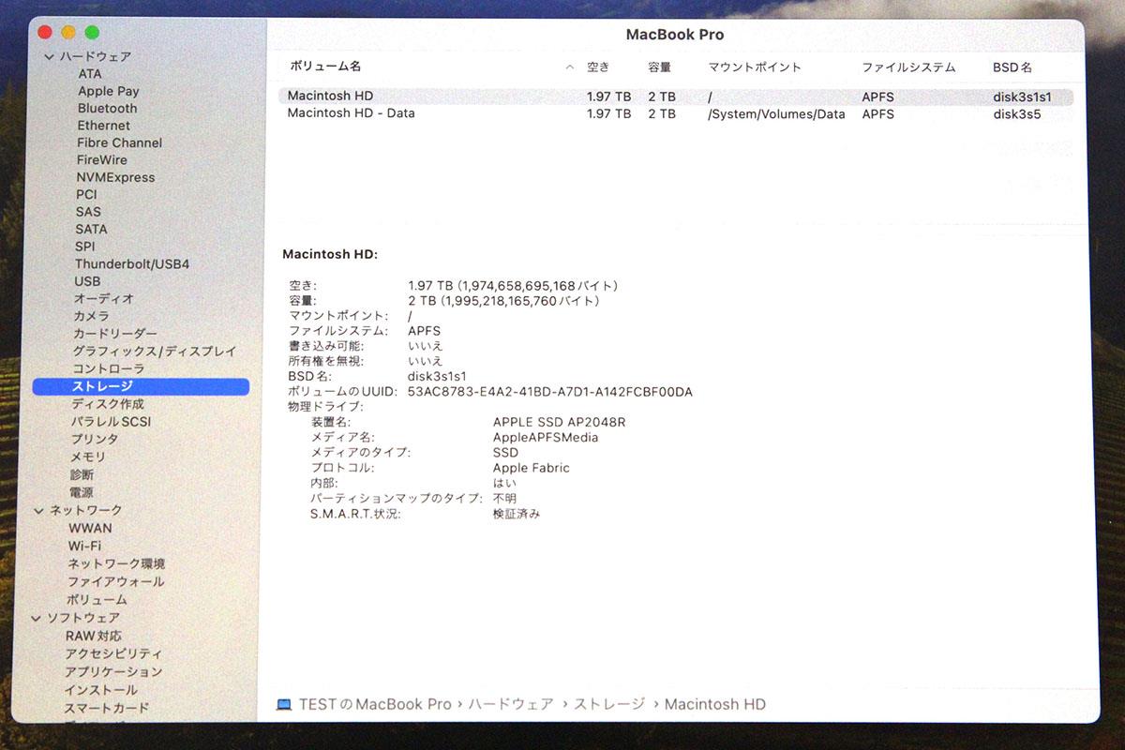Open NVMExpress hardware info
This screenshot has height=750, width=1125.
[x=115, y=177]
